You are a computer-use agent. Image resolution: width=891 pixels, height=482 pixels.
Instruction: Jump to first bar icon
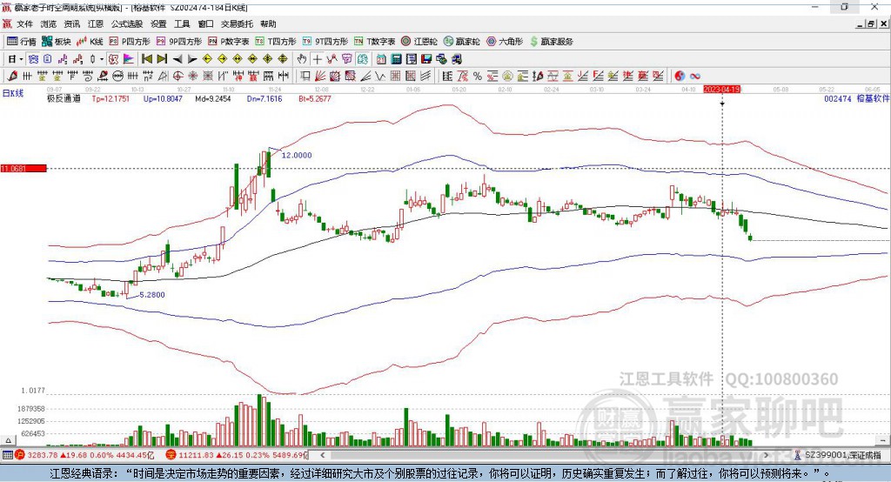(x=146, y=59)
